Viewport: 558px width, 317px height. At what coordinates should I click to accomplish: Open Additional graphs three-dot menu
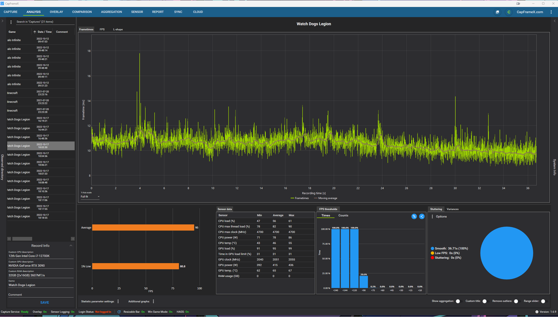click(x=153, y=301)
